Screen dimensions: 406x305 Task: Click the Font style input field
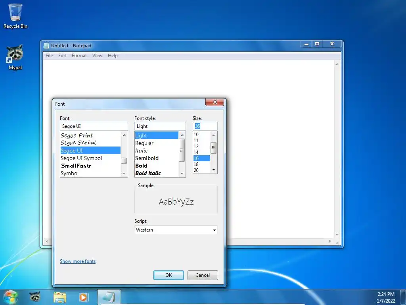click(160, 126)
